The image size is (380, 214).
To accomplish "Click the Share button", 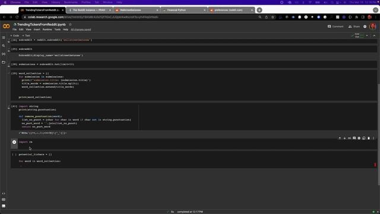I will pyautogui.click(x=354, y=26).
